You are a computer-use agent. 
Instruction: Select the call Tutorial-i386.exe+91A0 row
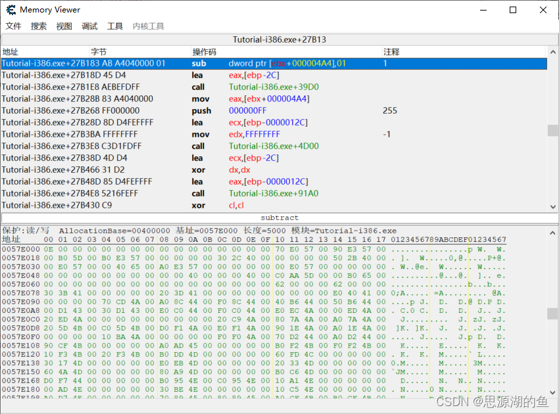(x=274, y=193)
